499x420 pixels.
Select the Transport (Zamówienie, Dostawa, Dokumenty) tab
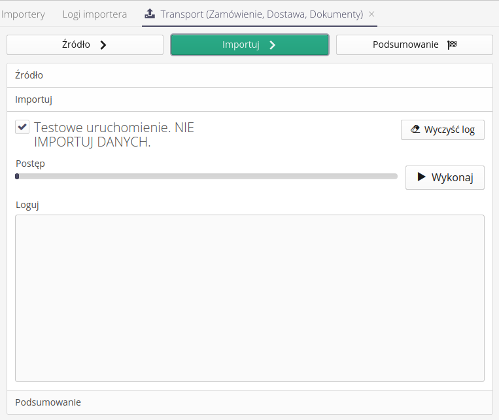coord(262,14)
